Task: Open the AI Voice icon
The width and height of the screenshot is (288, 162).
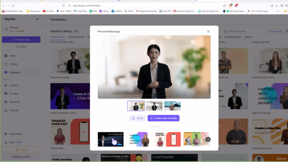Action: (6, 94)
